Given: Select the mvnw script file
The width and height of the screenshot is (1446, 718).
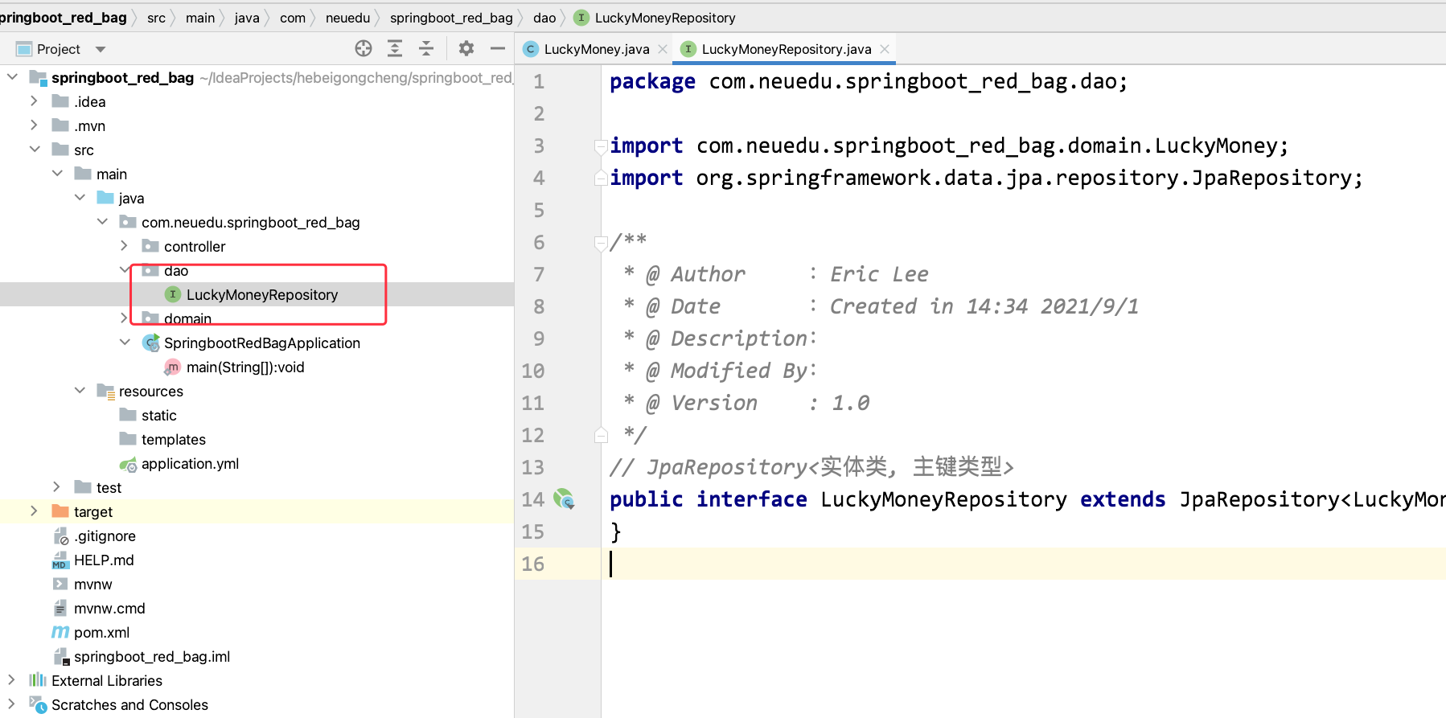Looking at the screenshot, I should coord(92,585).
